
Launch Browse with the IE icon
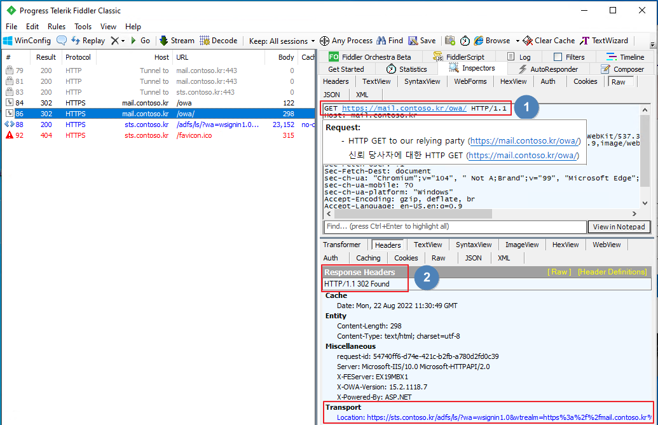pyautogui.click(x=478, y=41)
